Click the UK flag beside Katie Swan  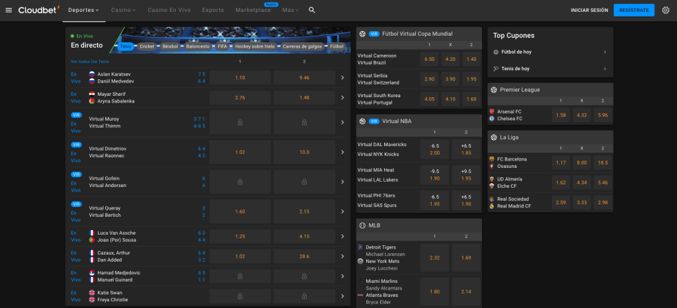point(91,293)
